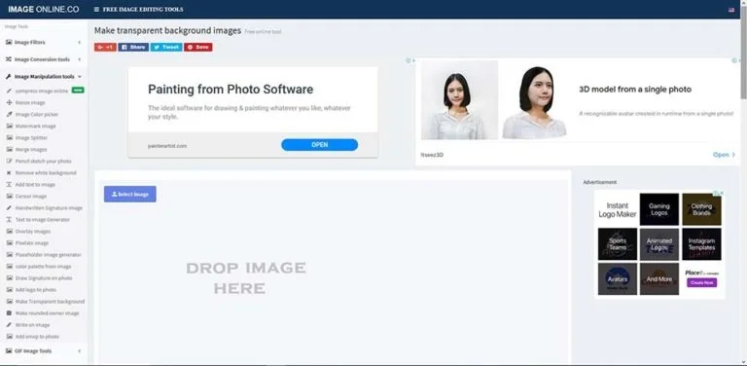Image resolution: width=747 pixels, height=366 pixels.
Task: Click the Make rounded corner image icon
Action: [x=9, y=313]
